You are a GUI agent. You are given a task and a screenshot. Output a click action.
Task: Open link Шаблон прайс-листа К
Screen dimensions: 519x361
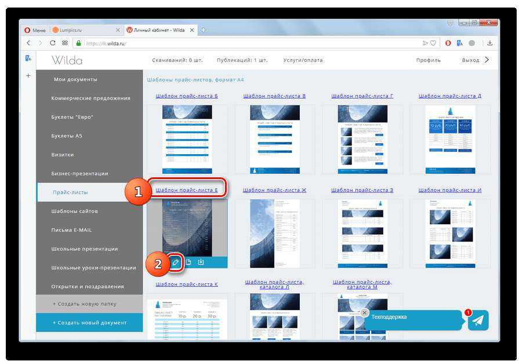187,285
